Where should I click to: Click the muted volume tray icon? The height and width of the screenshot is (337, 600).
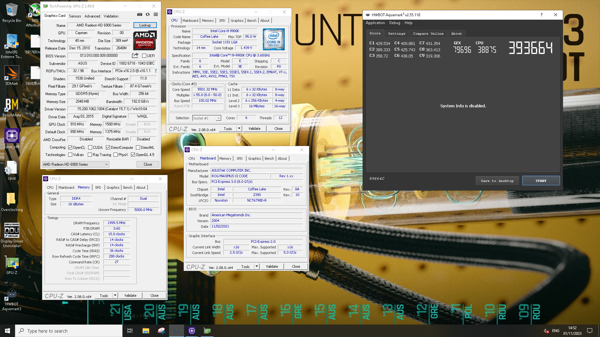click(x=546, y=331)
